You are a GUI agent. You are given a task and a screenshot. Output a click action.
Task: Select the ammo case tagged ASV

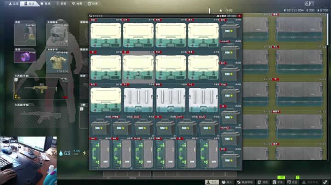[230, 72]
